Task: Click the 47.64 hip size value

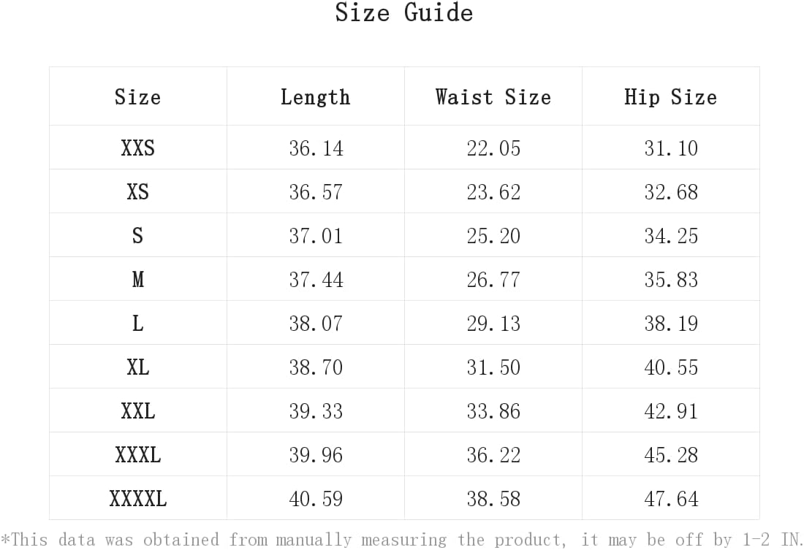Action: click(x=671, y=499)
